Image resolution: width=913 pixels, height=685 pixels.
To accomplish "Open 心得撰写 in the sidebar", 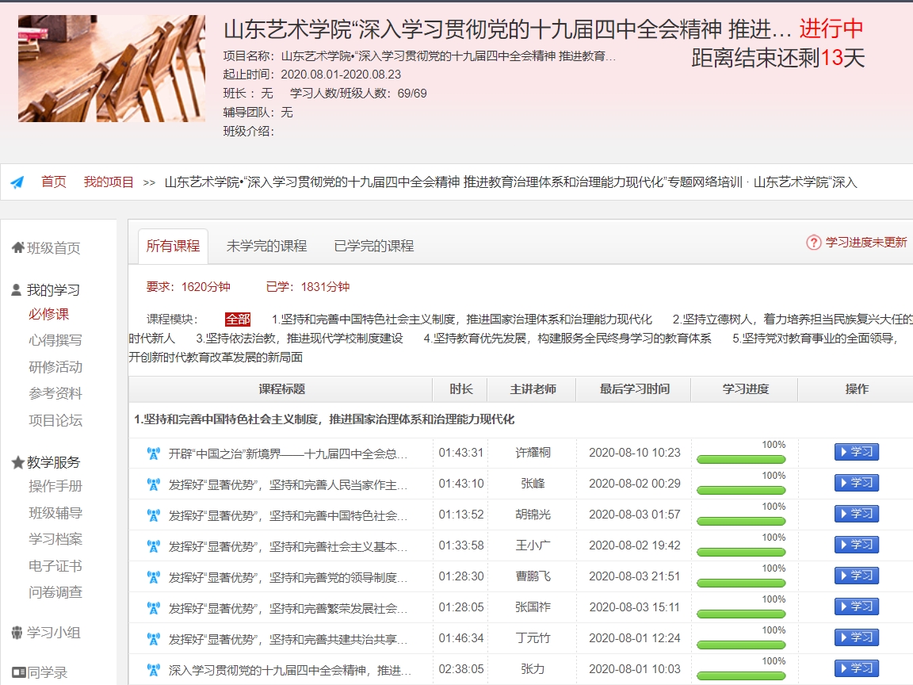I will click(55, 341).
